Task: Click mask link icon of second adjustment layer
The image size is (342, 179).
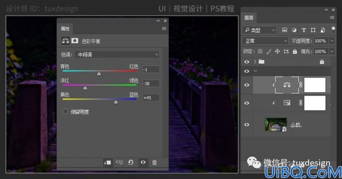Action: click(x=301, y=103)
